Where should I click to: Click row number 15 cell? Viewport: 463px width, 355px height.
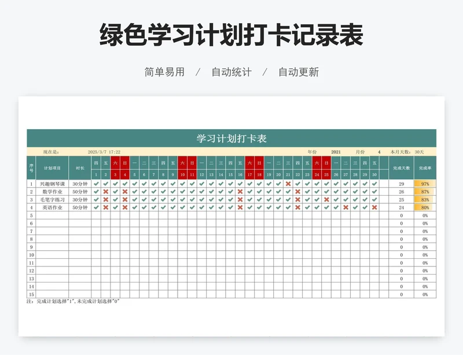coord(31,294)
